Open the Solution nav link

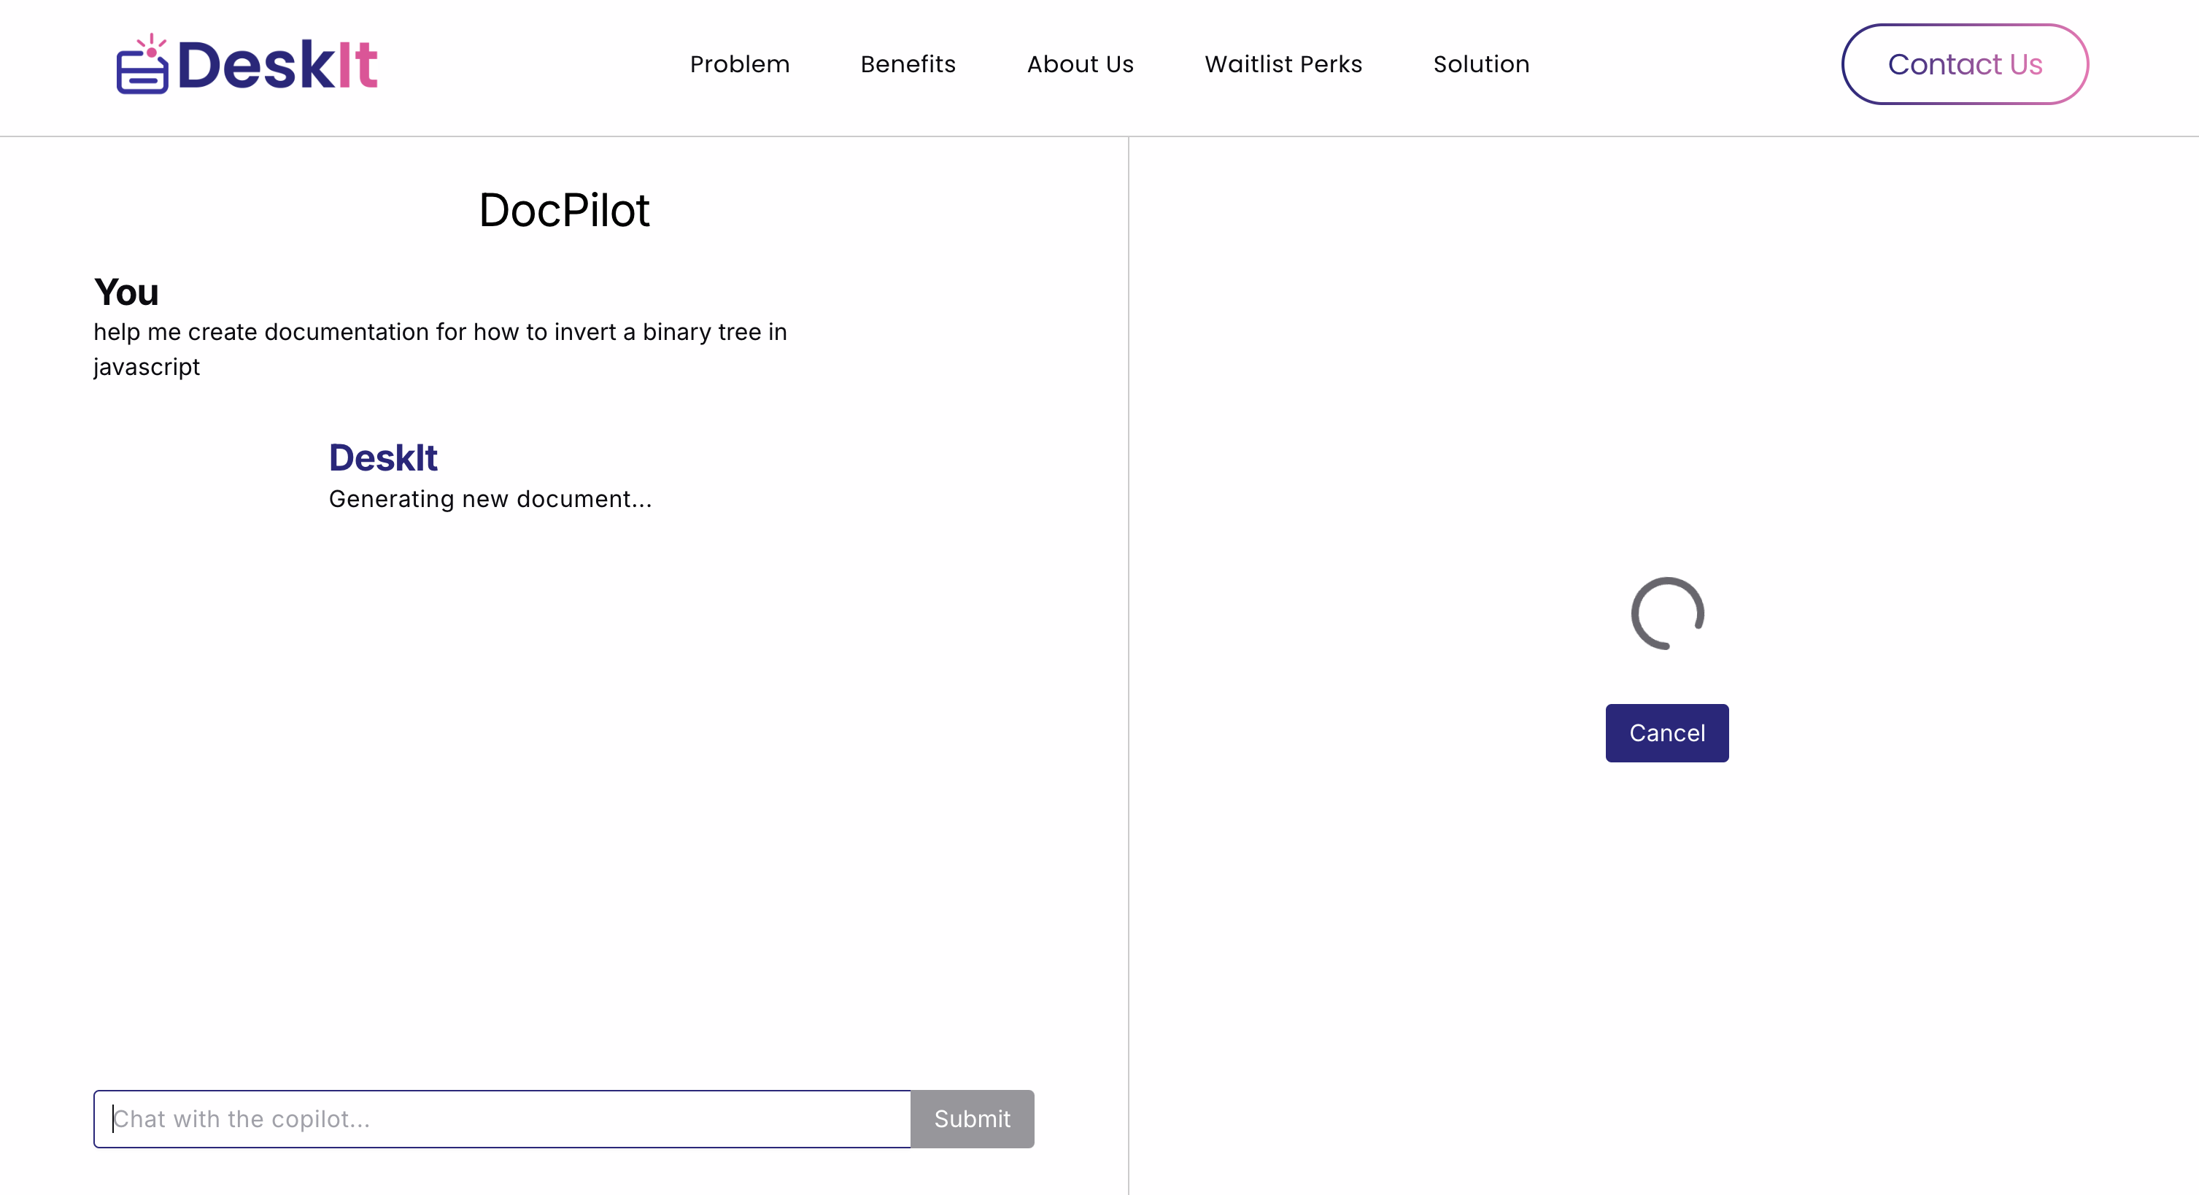(1481, 64)
